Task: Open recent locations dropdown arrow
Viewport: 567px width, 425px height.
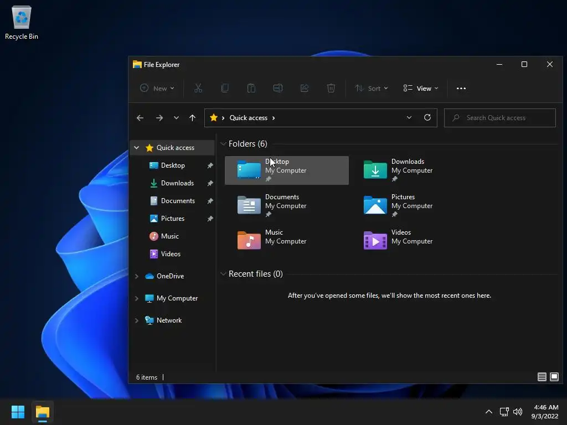Action: (176, 118)
